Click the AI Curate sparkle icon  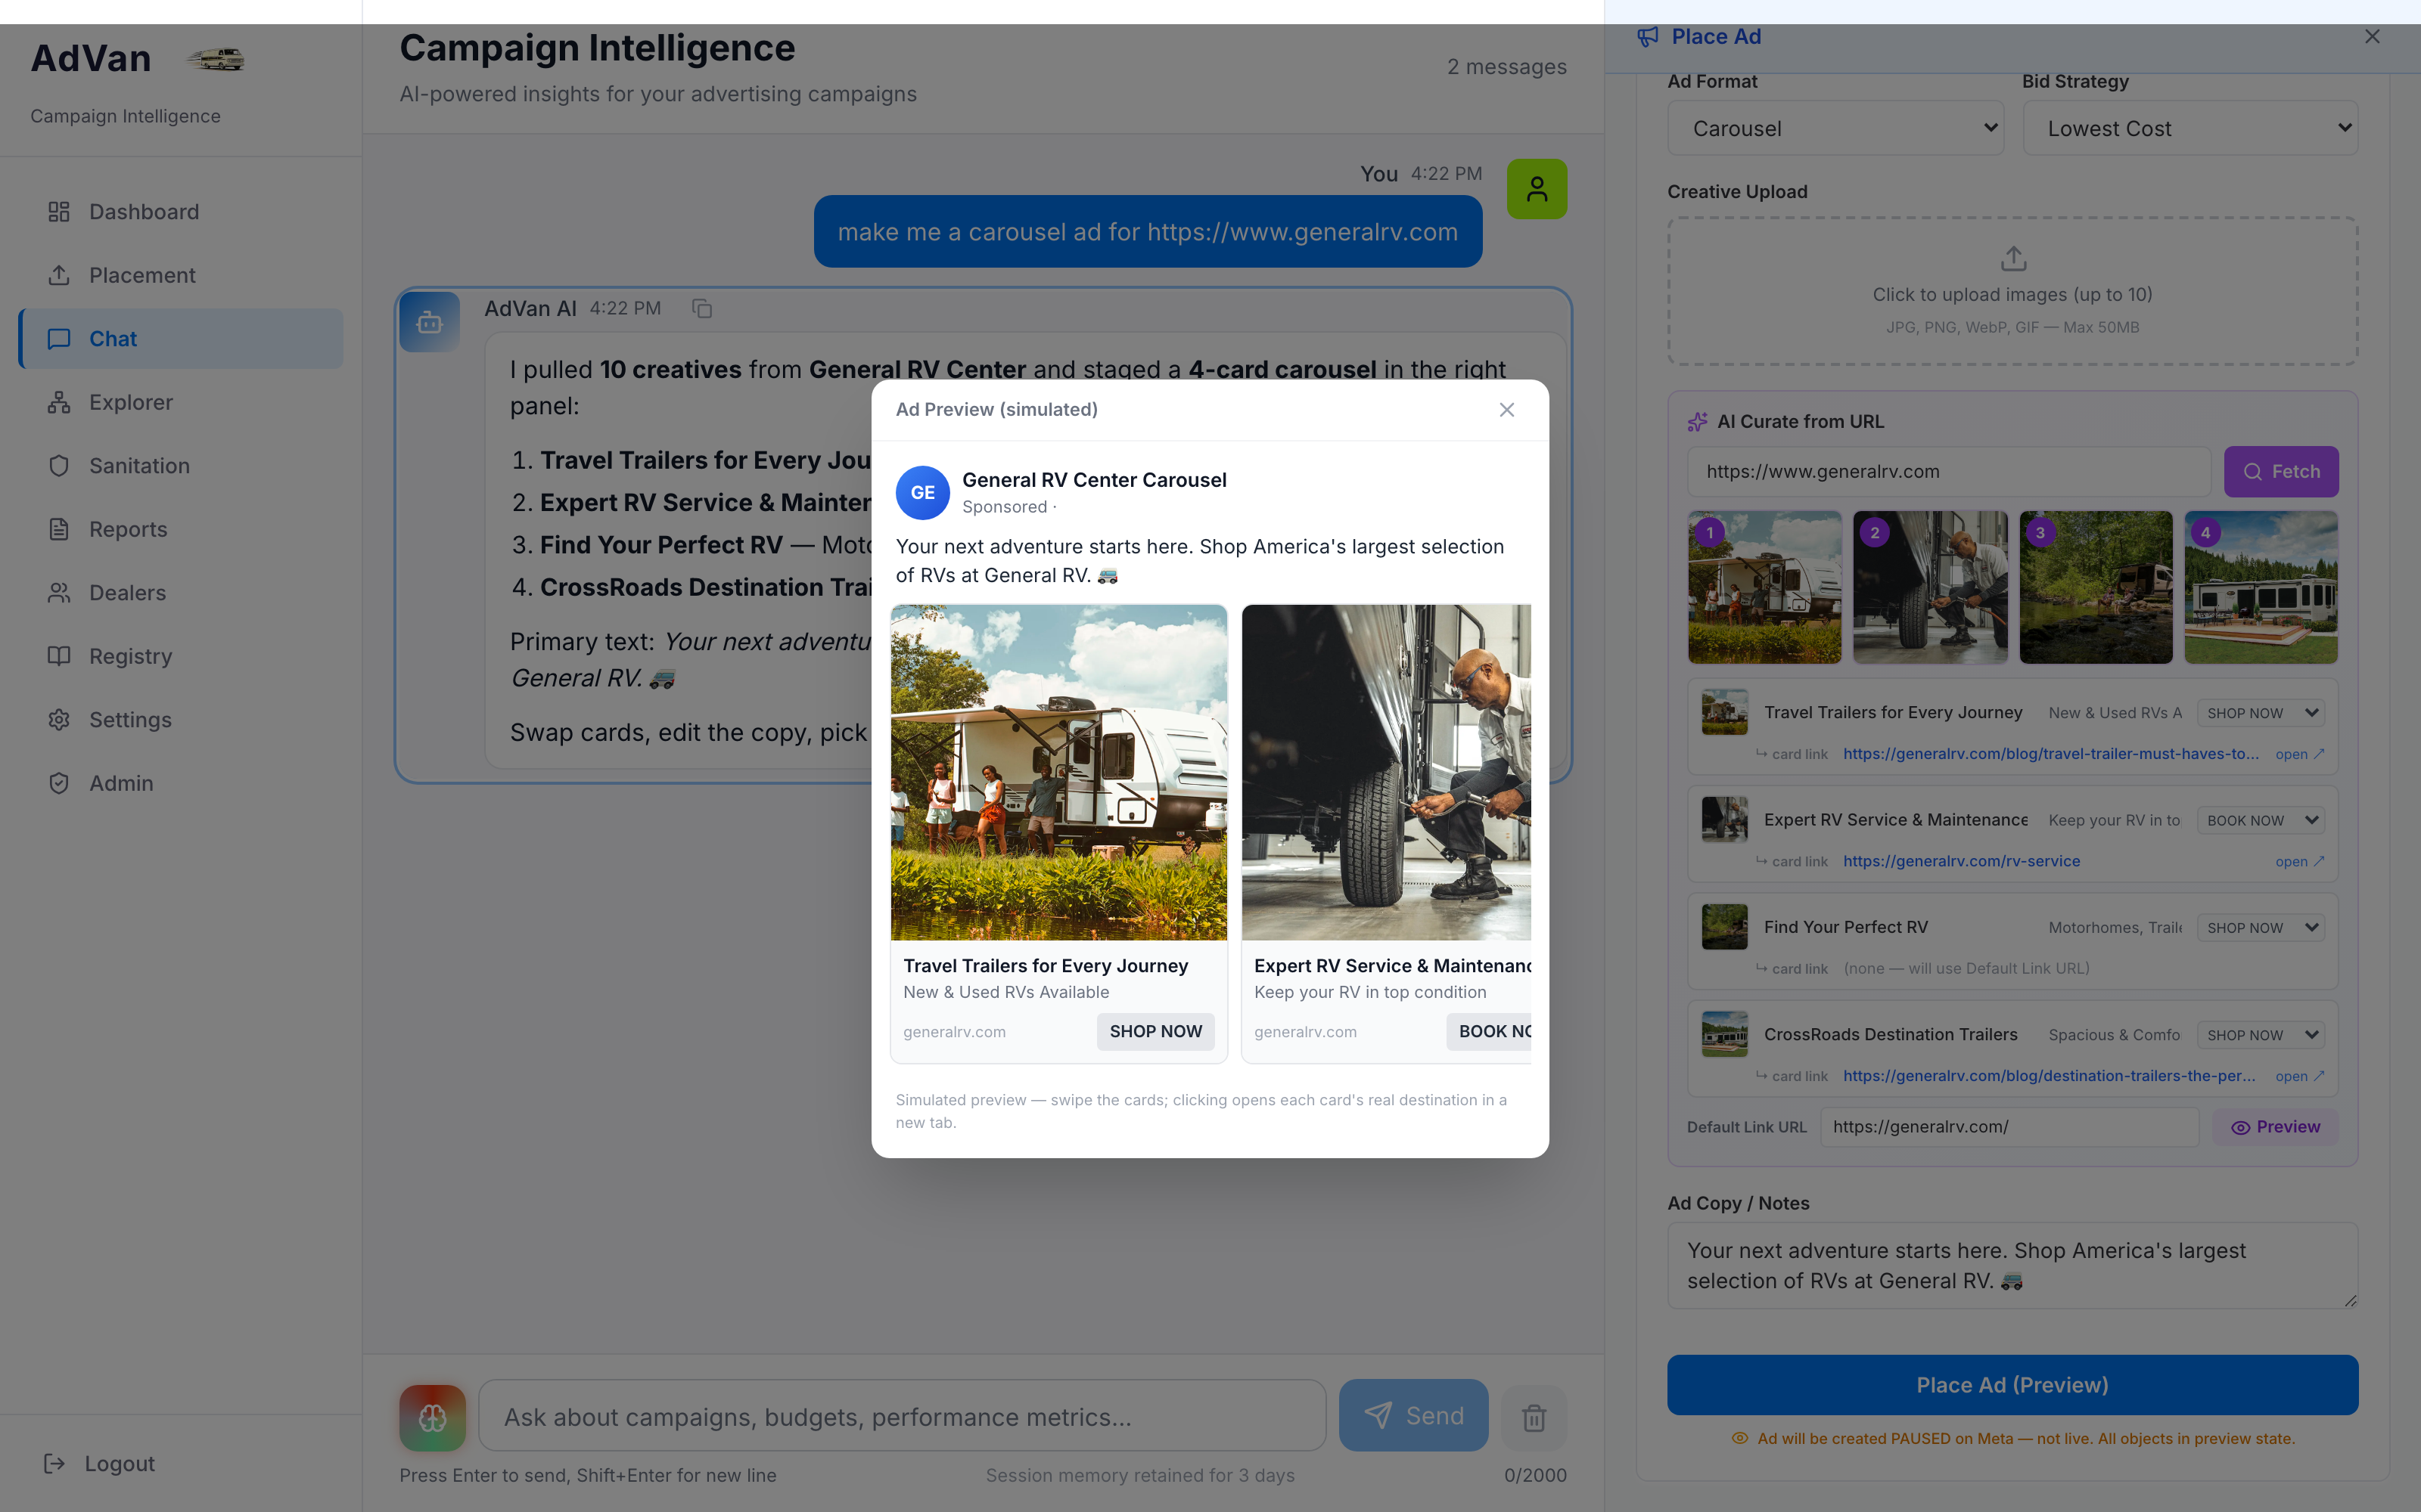(x=1698, y=422)
